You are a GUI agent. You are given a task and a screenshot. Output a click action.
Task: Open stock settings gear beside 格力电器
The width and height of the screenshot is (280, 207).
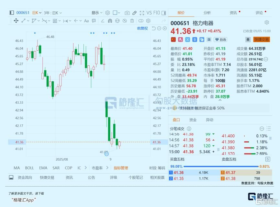tap(266, 23)
